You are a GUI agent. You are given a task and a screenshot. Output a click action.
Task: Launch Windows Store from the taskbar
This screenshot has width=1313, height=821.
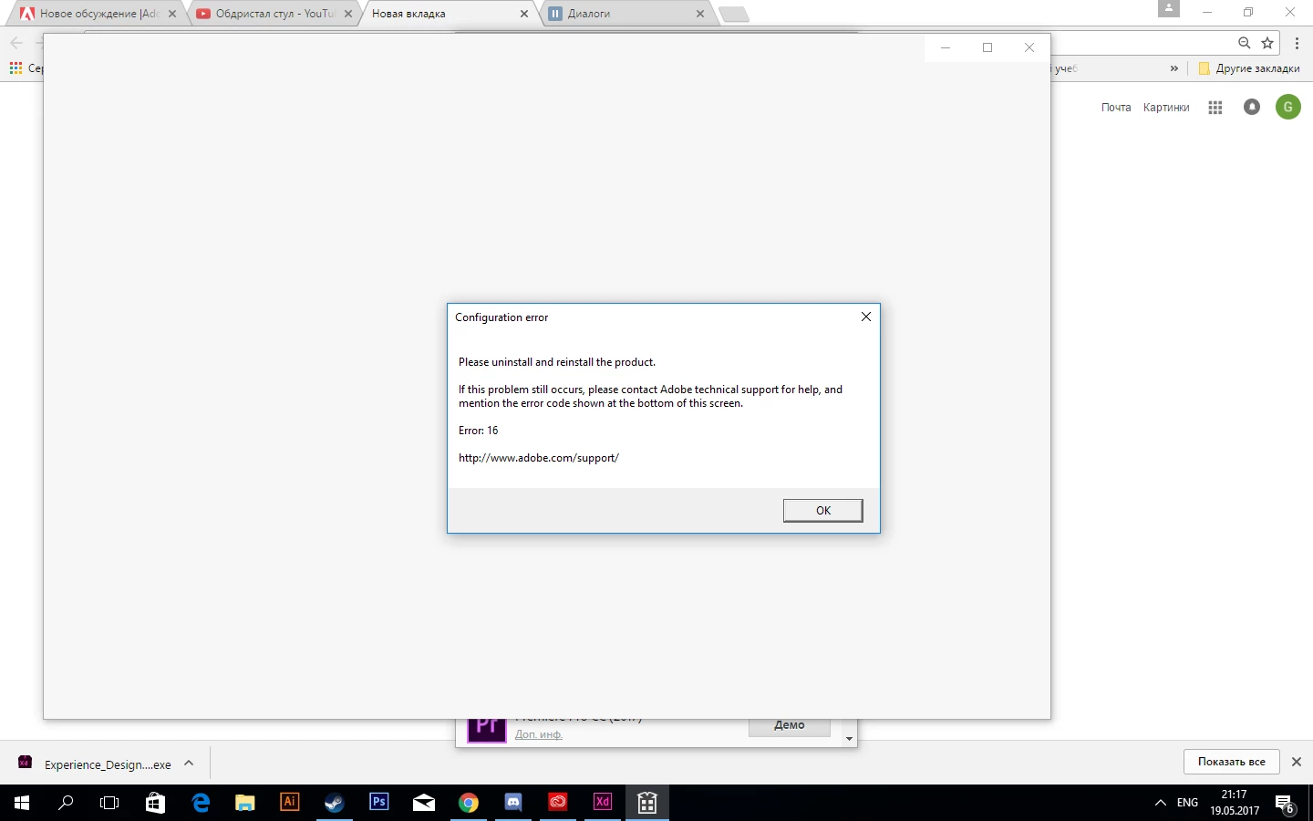(155, 803)
